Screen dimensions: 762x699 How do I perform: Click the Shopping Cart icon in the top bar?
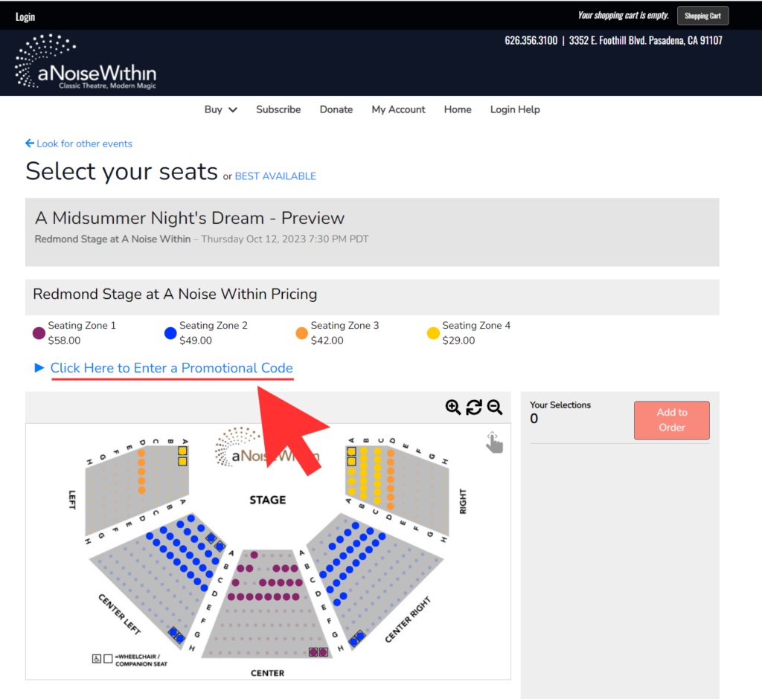[702, 15]
